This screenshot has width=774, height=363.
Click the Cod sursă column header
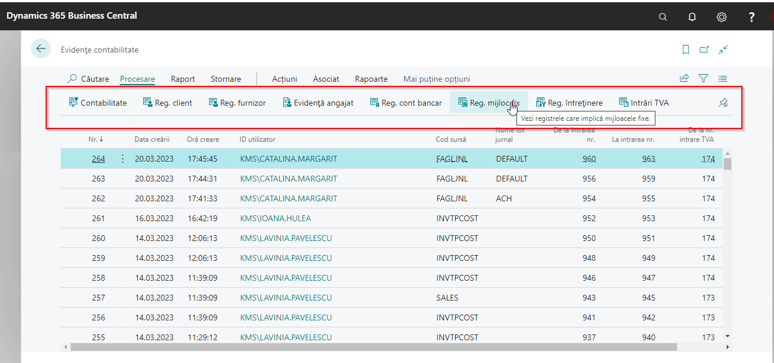point(452,139)
